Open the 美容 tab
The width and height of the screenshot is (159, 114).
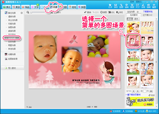point(16,7)
